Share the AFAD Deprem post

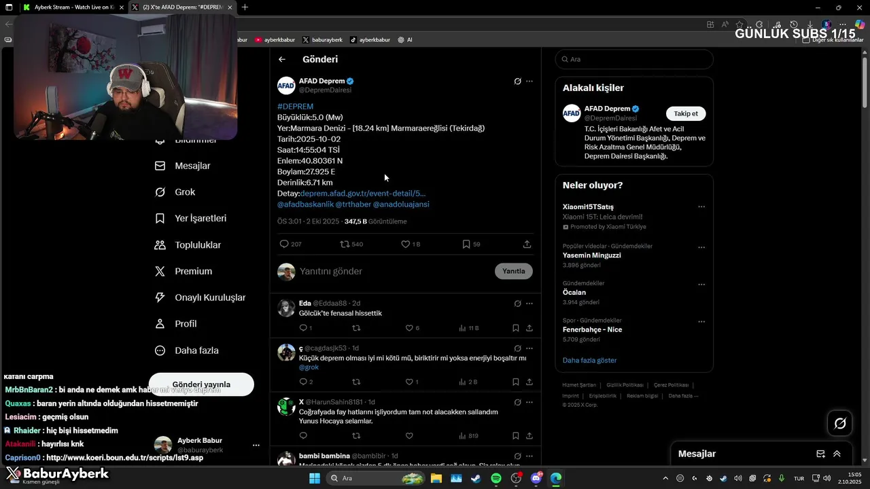[x=527, y=244]
